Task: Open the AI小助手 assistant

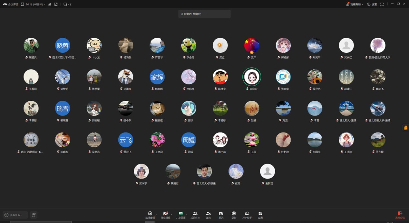Action: pyautogui.click(x=247, y=215)
